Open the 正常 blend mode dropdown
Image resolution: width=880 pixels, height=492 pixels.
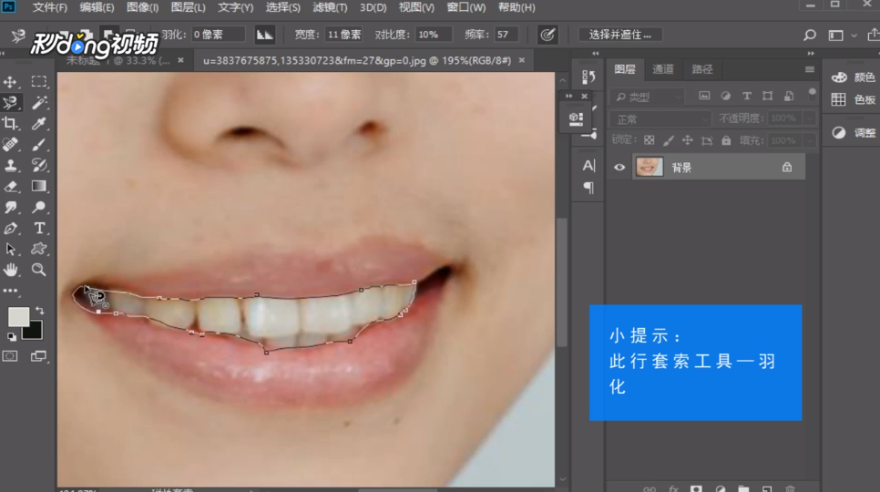point(660,119)
